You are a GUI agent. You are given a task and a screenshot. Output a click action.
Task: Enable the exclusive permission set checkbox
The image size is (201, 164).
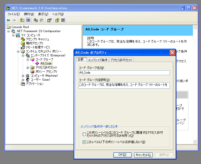coord(84,134)
